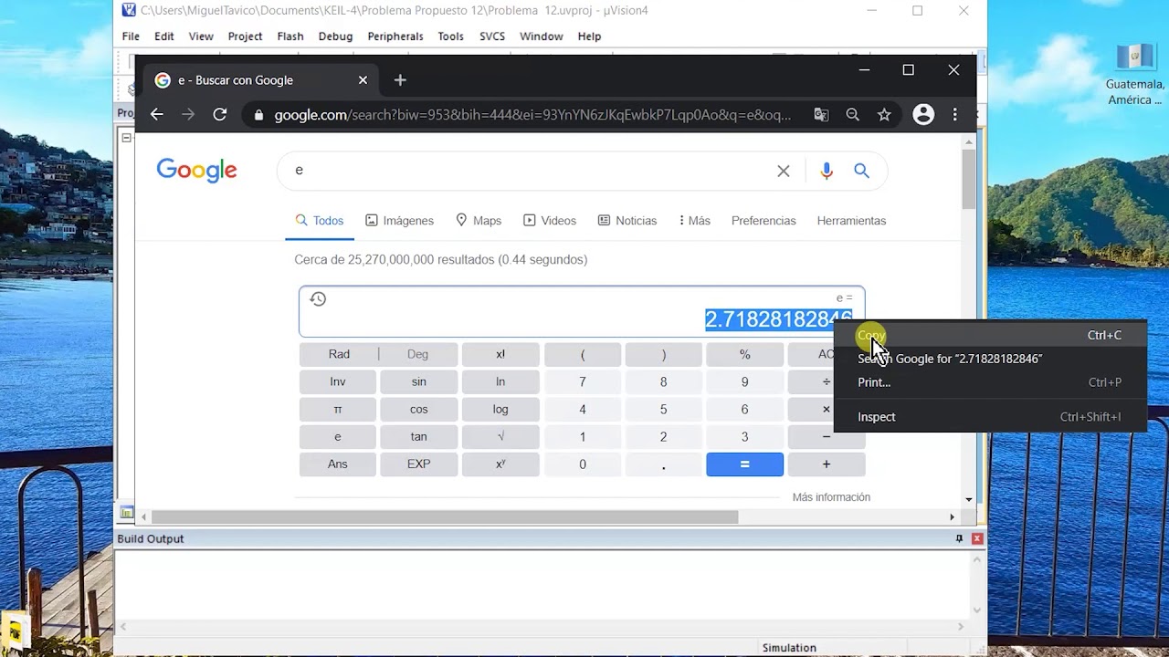The image size is (1169, 657).
Task: Switch calculator to Deg mode
Action: point(417,354)
